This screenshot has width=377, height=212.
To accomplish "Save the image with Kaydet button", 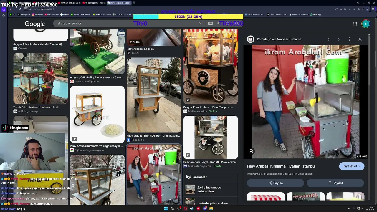I will click(335, 183).
